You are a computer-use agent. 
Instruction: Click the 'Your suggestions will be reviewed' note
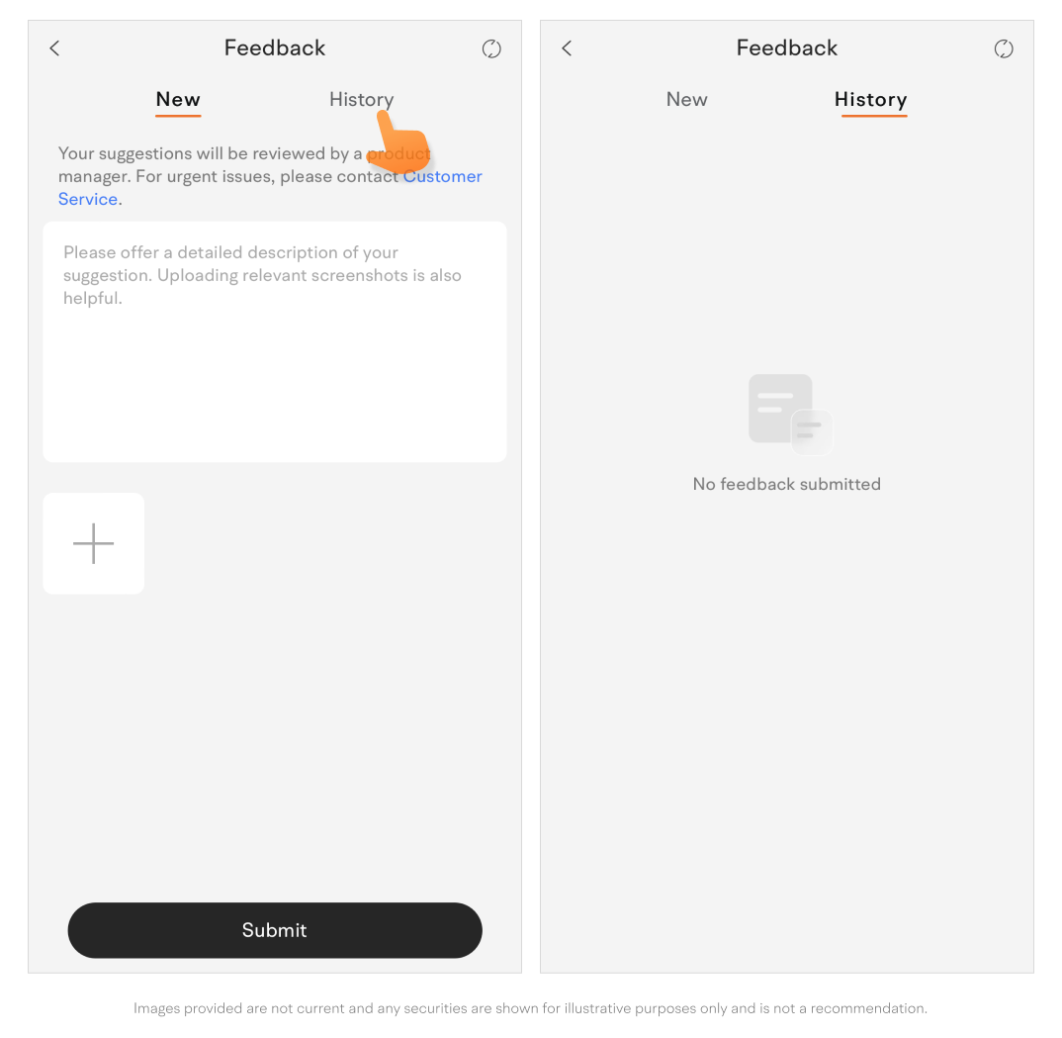(270, 176)
